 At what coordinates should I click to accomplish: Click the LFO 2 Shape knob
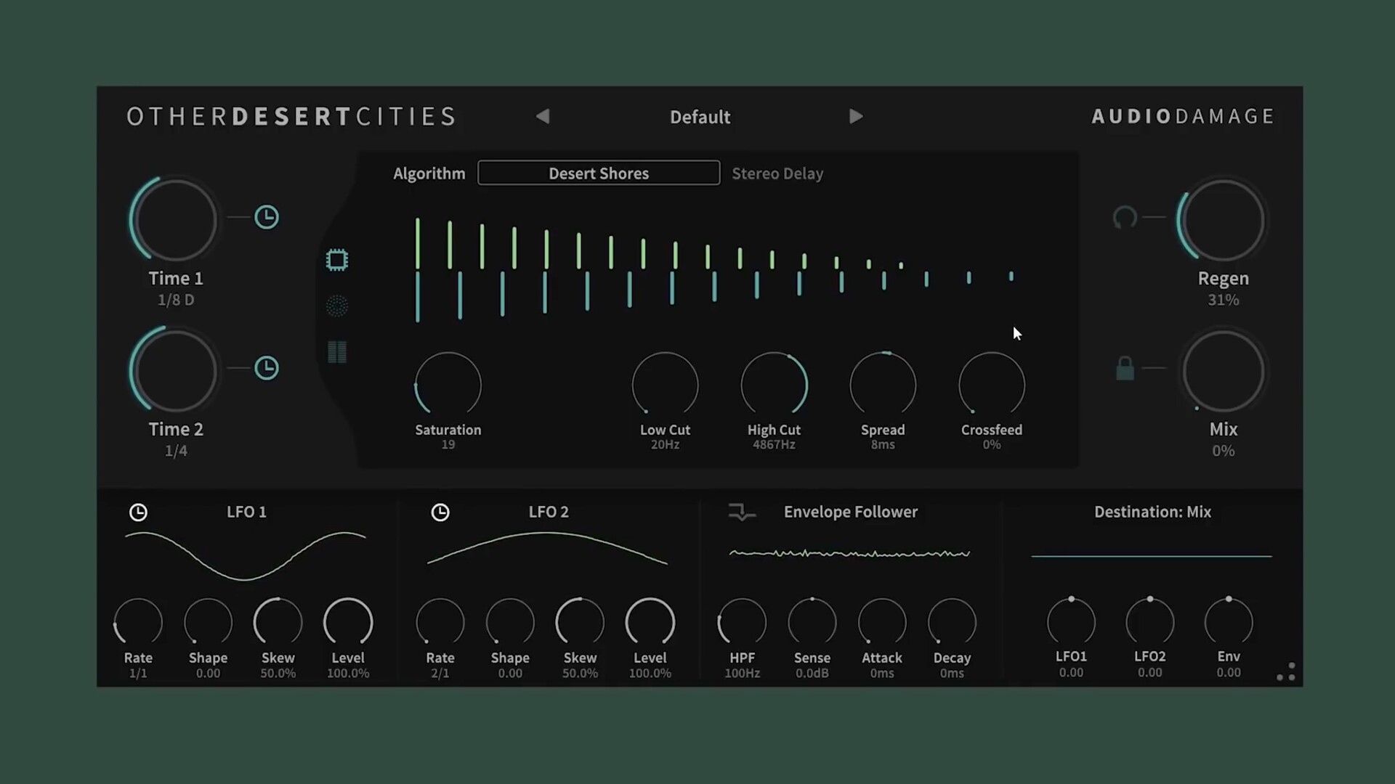(510, 622)
